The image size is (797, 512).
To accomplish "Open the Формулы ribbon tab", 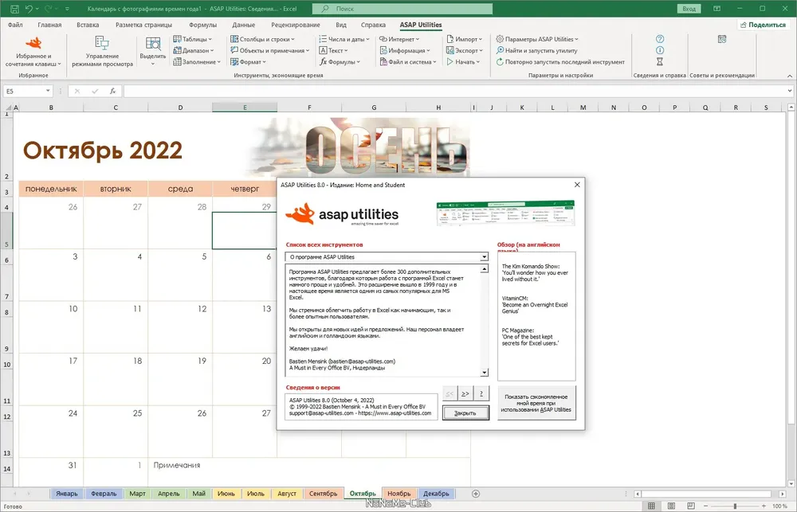I will click(202, 25).
